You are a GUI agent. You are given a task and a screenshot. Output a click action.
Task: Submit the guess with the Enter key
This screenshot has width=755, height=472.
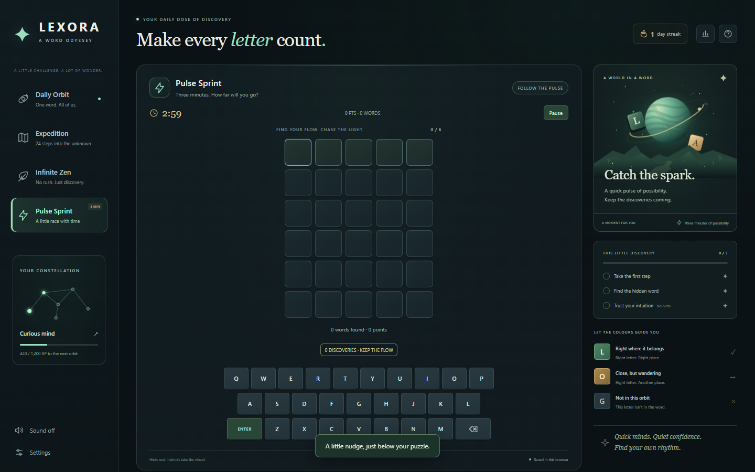tap(244, 429)
